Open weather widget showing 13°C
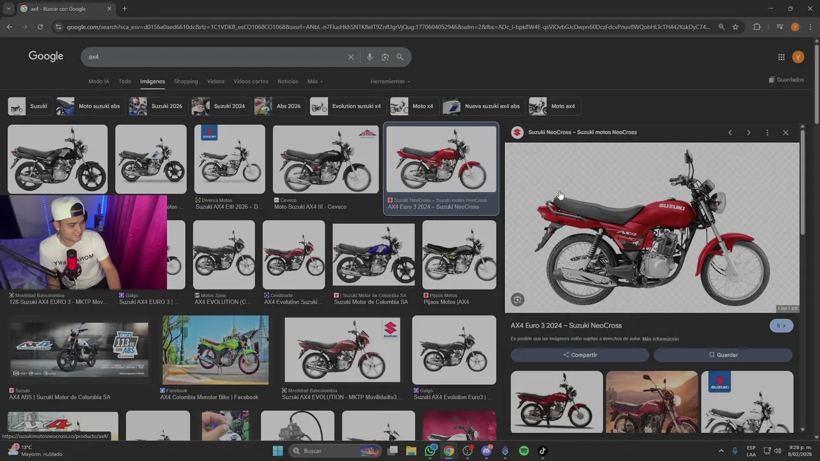This screenshot has width=820, height=461. pyautogui.click(x=35, y=451)
